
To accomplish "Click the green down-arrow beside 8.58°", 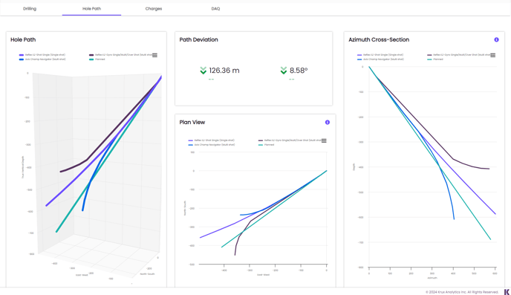I will coord(284,71).
